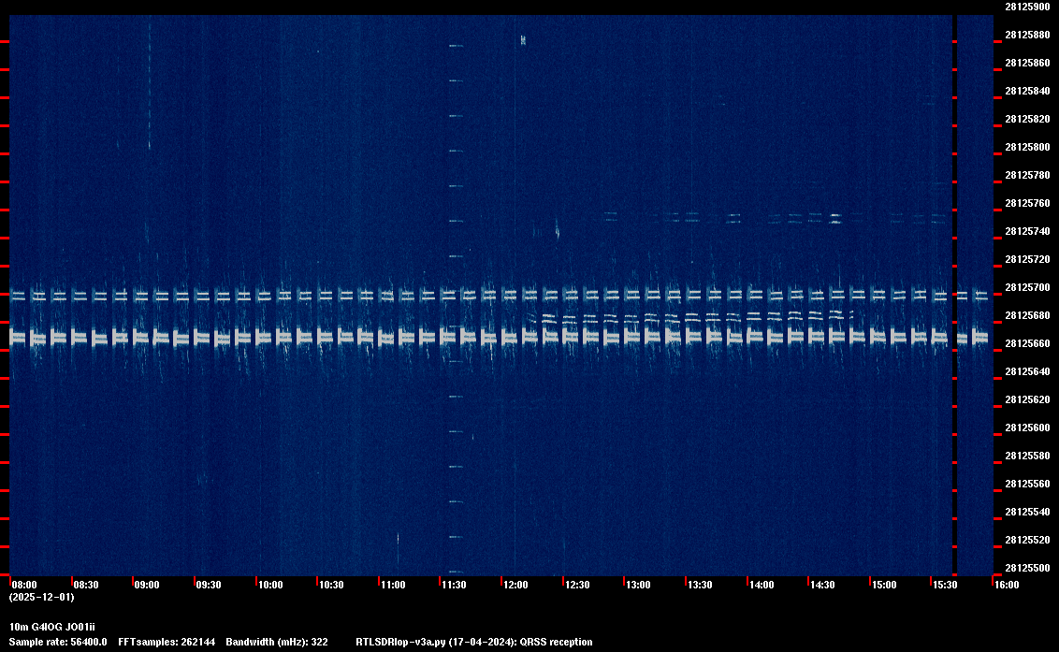Click the 28125760 frequency label
Viewport: 1059px width, 652px height.
click(x=1027, y=203)
